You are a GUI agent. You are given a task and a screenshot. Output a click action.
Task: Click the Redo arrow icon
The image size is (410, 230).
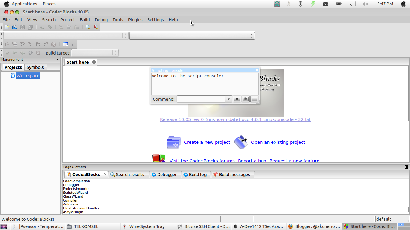click(50, 27)
